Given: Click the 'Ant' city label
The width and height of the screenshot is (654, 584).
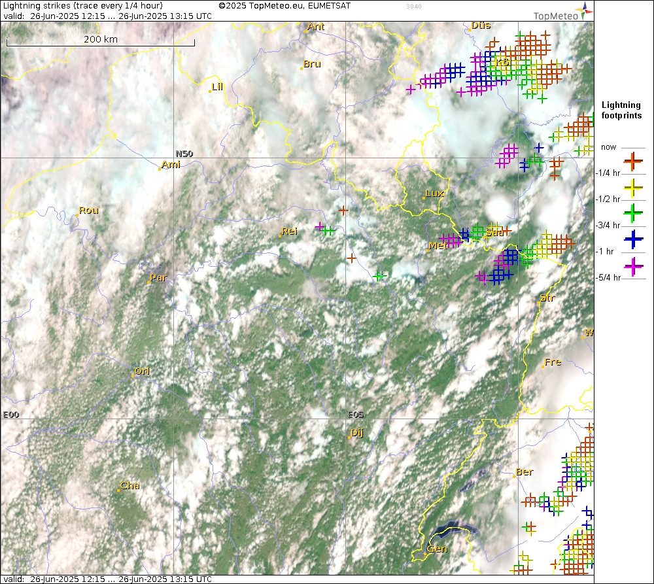Looking at the screenshot, I should [x=316, y=26].
